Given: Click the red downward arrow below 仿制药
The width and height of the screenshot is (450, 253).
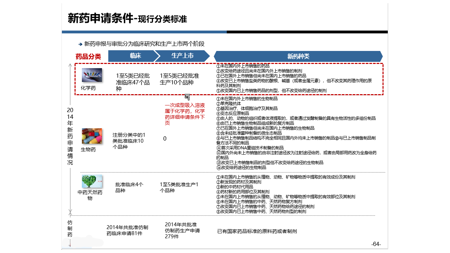Looking at the screenshot, I should [x=70, y=243].
